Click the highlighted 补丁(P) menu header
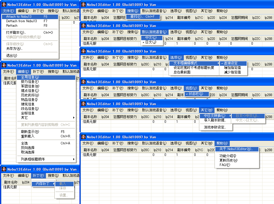The image size is (274, 204). click(x=38, y=176)
